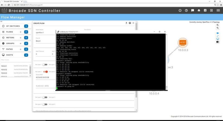223x121 pixels.
Task: Click the Filter Hosts input field
Action: coord(15,60)
